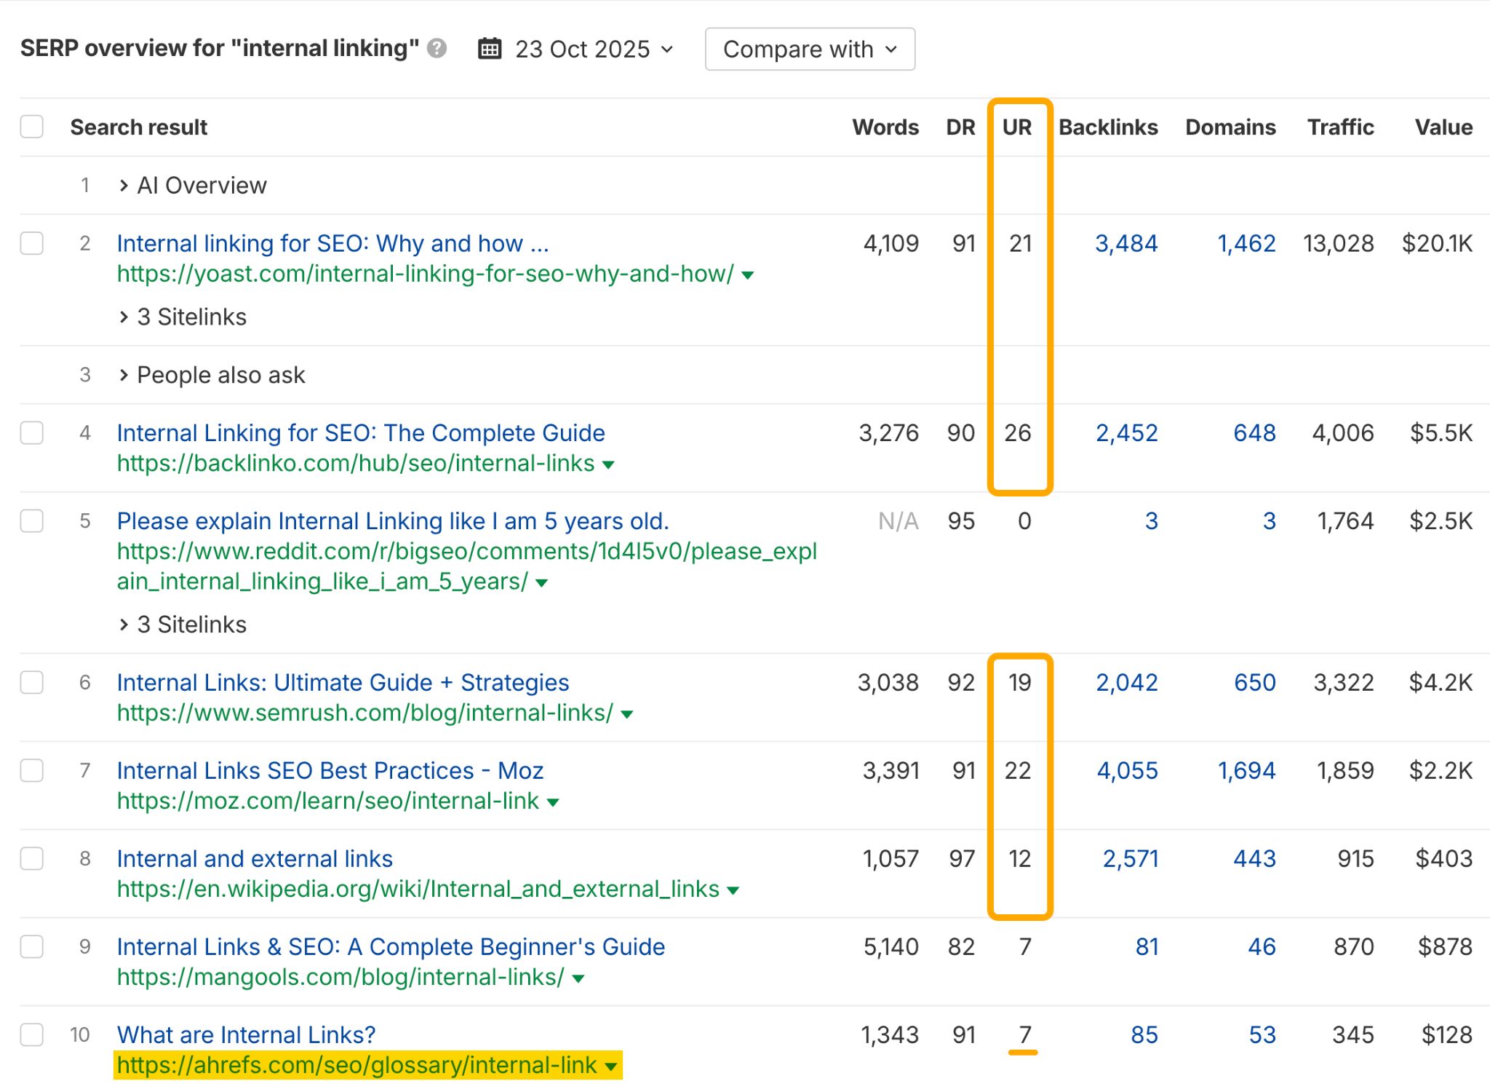The image size is (1490, 1089).
Task: Open the Compare with dropdown
Action: click(x=809, y=49)
